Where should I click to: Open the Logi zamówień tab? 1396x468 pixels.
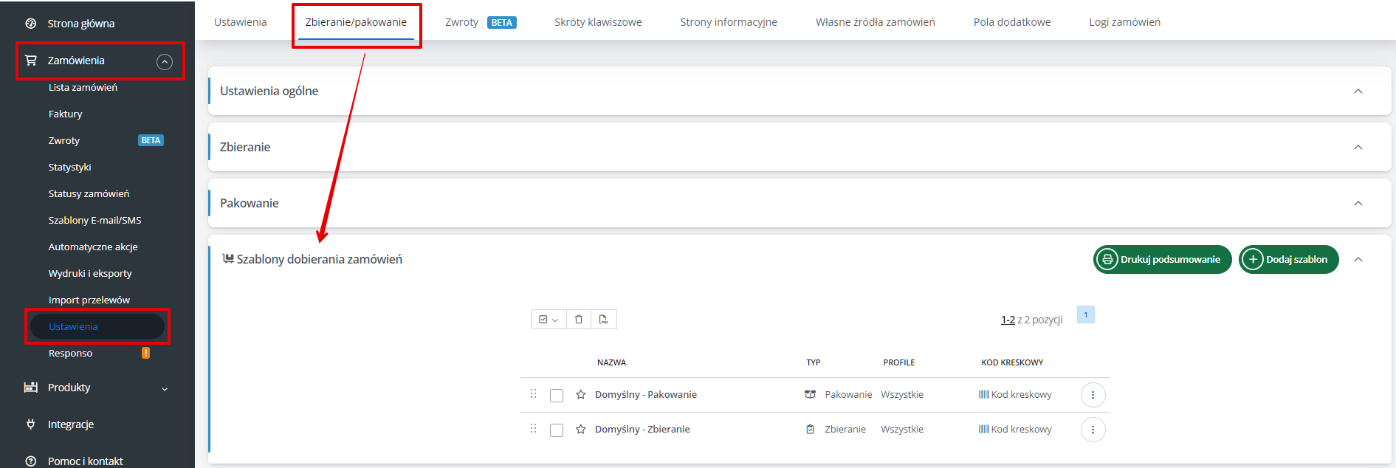tap(1125, 22)
